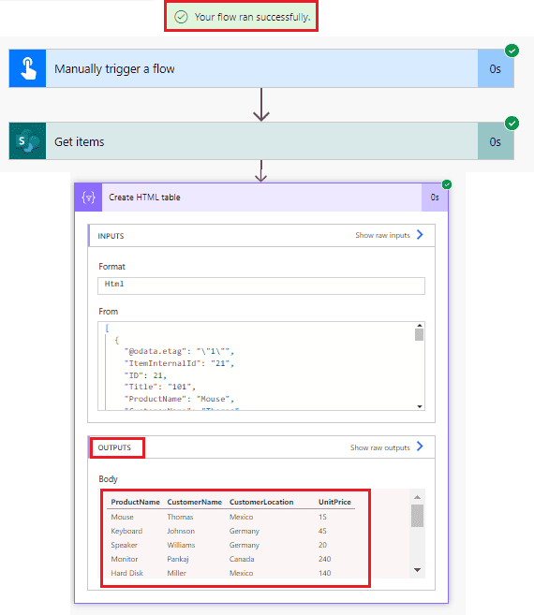
Task: Click the "Title": "101" JSON line
Action: click(160, 387)
